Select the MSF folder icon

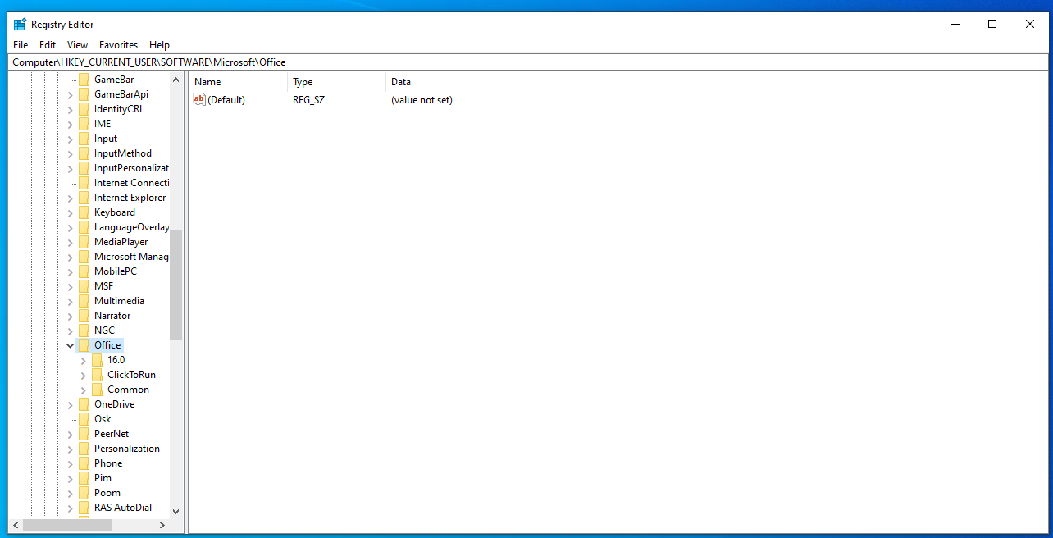pos(84,286)
